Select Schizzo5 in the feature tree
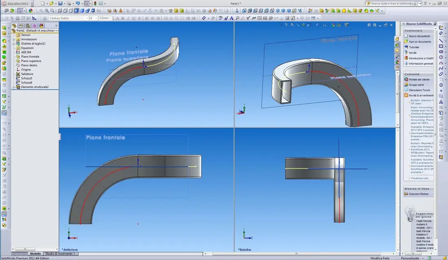This screenshot has height=260, width=448. point(26,78)
